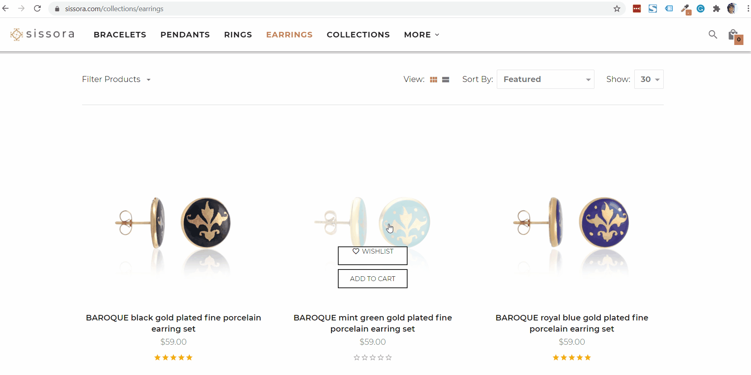This screenshot has width=751, height=375.
Task: Add mint green earrings to wishlist
Action: pos(373,255)
